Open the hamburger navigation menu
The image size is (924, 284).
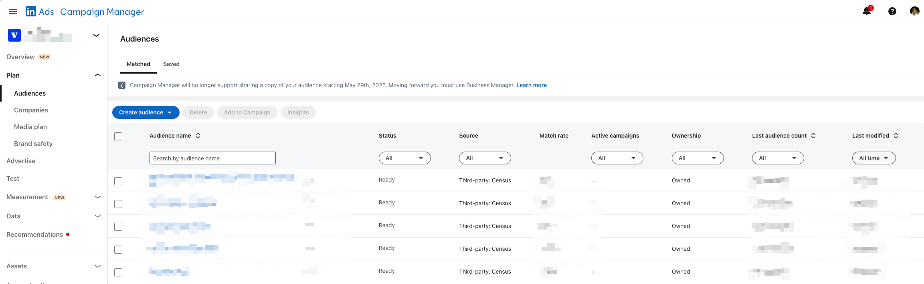pos(13,11)
